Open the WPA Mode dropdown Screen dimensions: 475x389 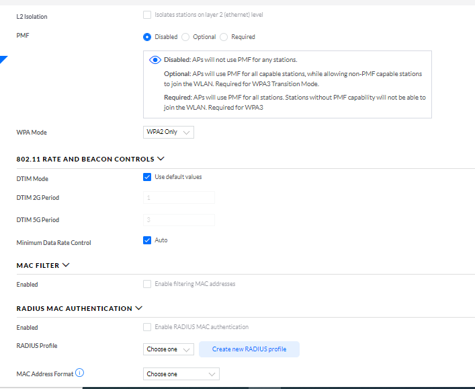(x=169, y=132)
